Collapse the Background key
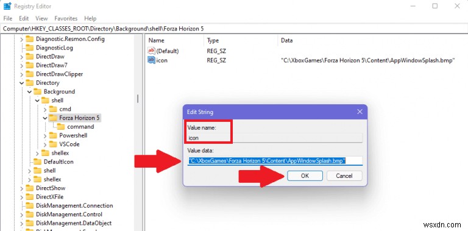 tap(29, 91)
